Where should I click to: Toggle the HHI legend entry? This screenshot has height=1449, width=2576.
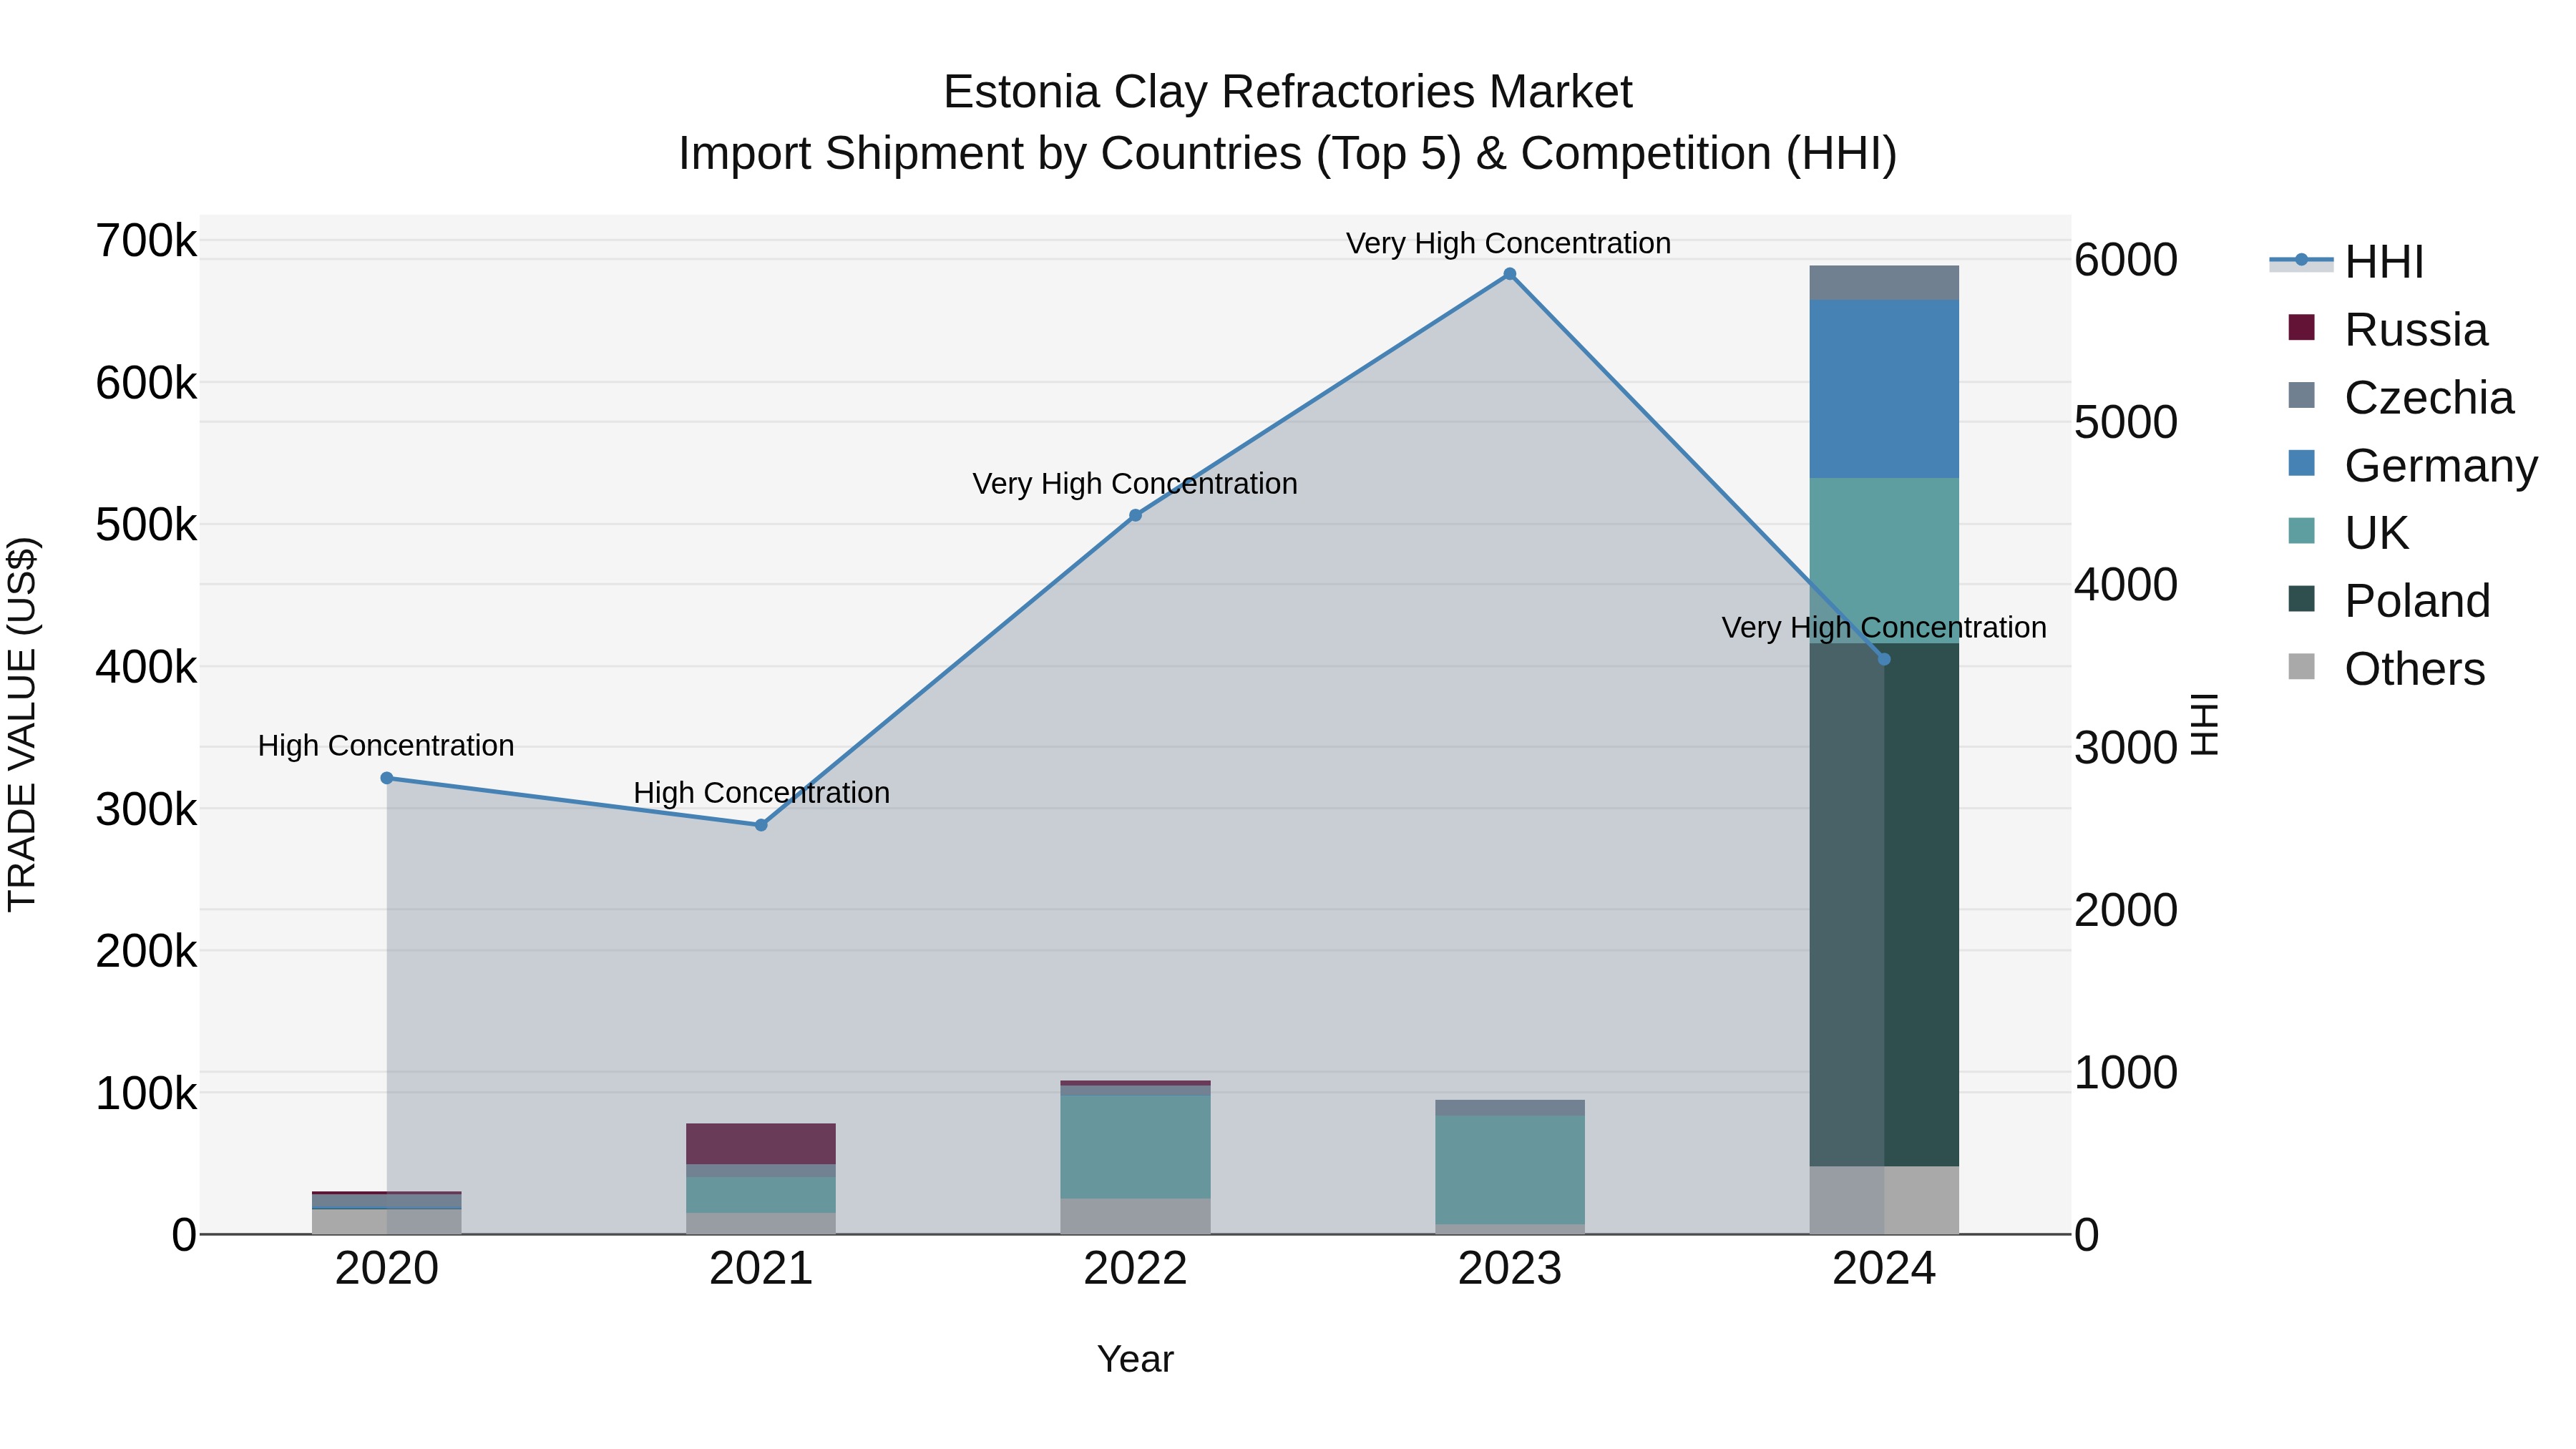[2347, 262]
